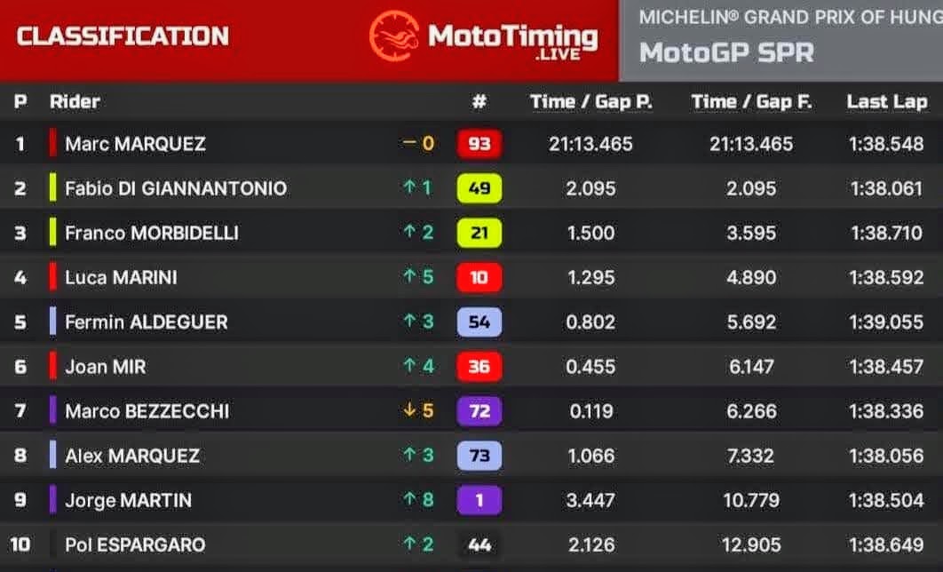Select the MotoGP SPR session header
Screen dimensions: 943x572
pyautogui.click(x=726, y=52)
